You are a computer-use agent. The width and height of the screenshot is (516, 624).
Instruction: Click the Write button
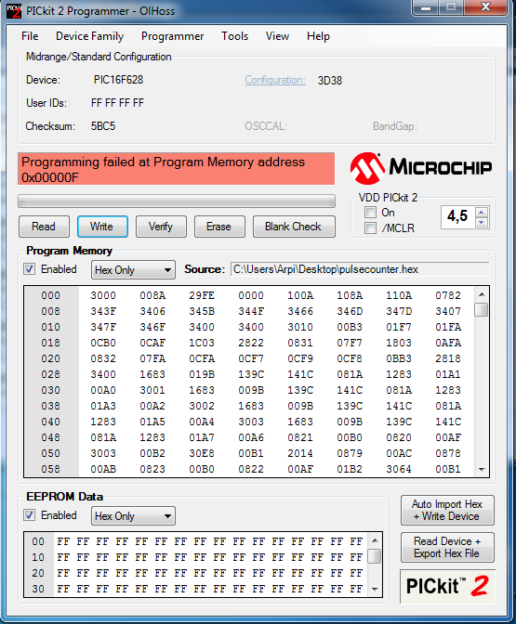(x=102, y=227)
